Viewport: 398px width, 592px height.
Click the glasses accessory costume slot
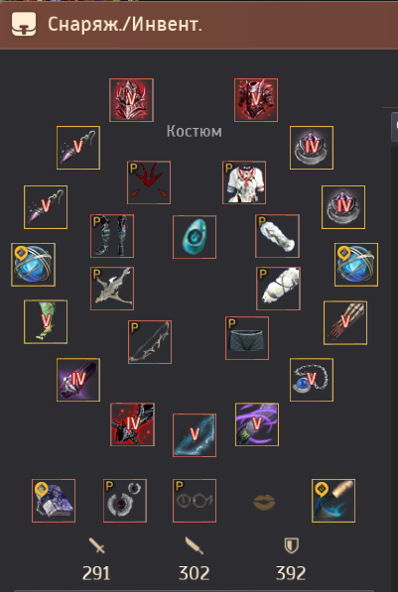[x=195, y=501]
